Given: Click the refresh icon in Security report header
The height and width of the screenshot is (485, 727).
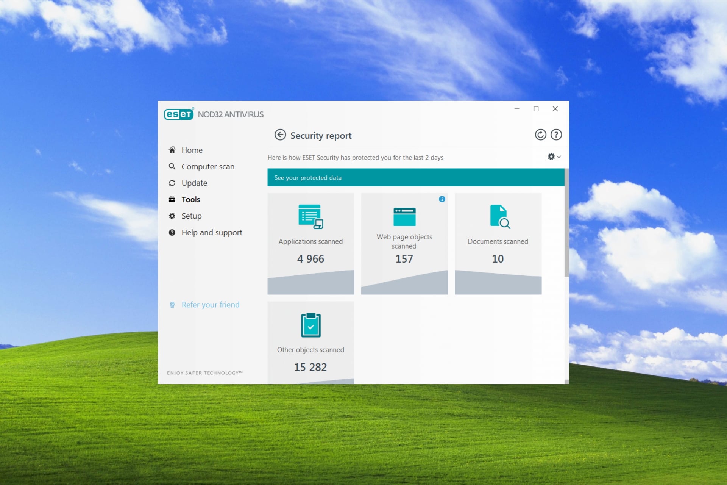Looking at the screenshot, I should tap(540, 135).
